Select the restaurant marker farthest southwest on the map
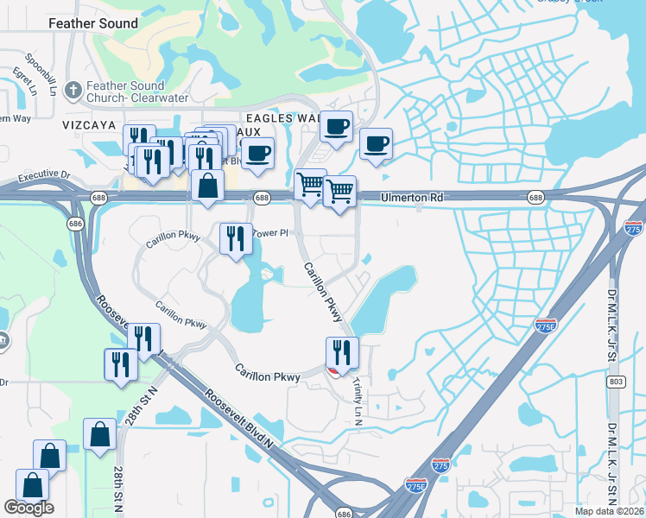The height and width of the screenshot is (518, 646). [121, 365]
